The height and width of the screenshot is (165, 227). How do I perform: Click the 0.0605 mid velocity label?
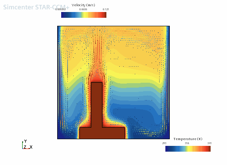(x=83, y=9)
